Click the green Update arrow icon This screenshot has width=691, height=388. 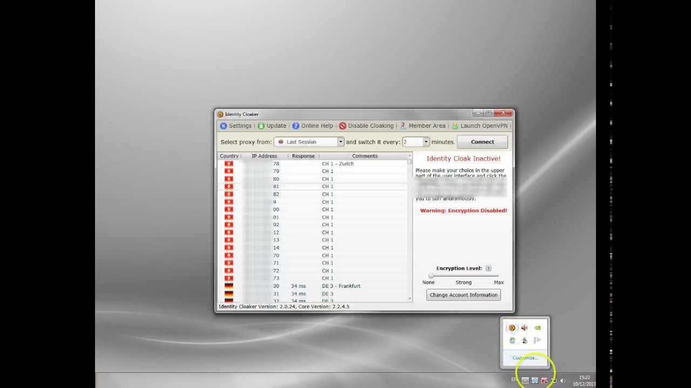tap(261, 126)
